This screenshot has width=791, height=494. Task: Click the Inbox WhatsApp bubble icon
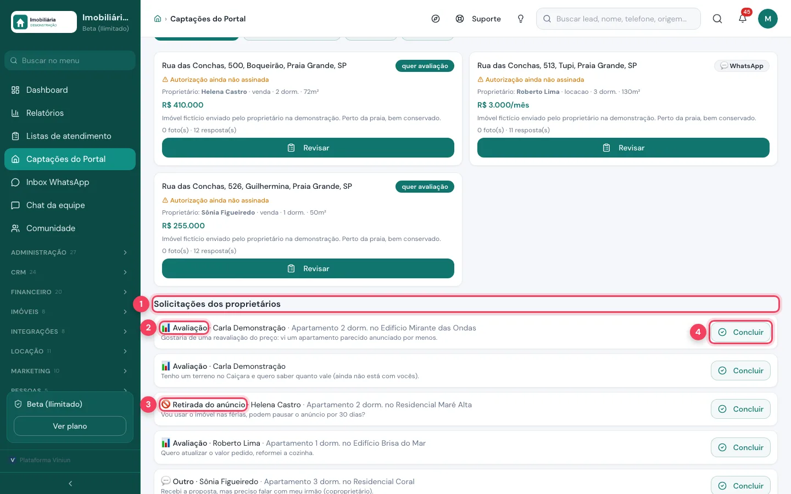pyautogui.click(x=15, y=182)
